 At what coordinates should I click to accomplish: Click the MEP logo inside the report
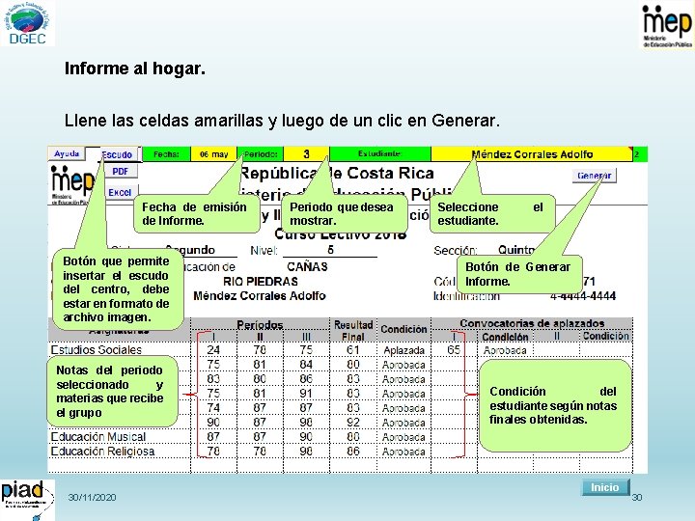[72, 184]
